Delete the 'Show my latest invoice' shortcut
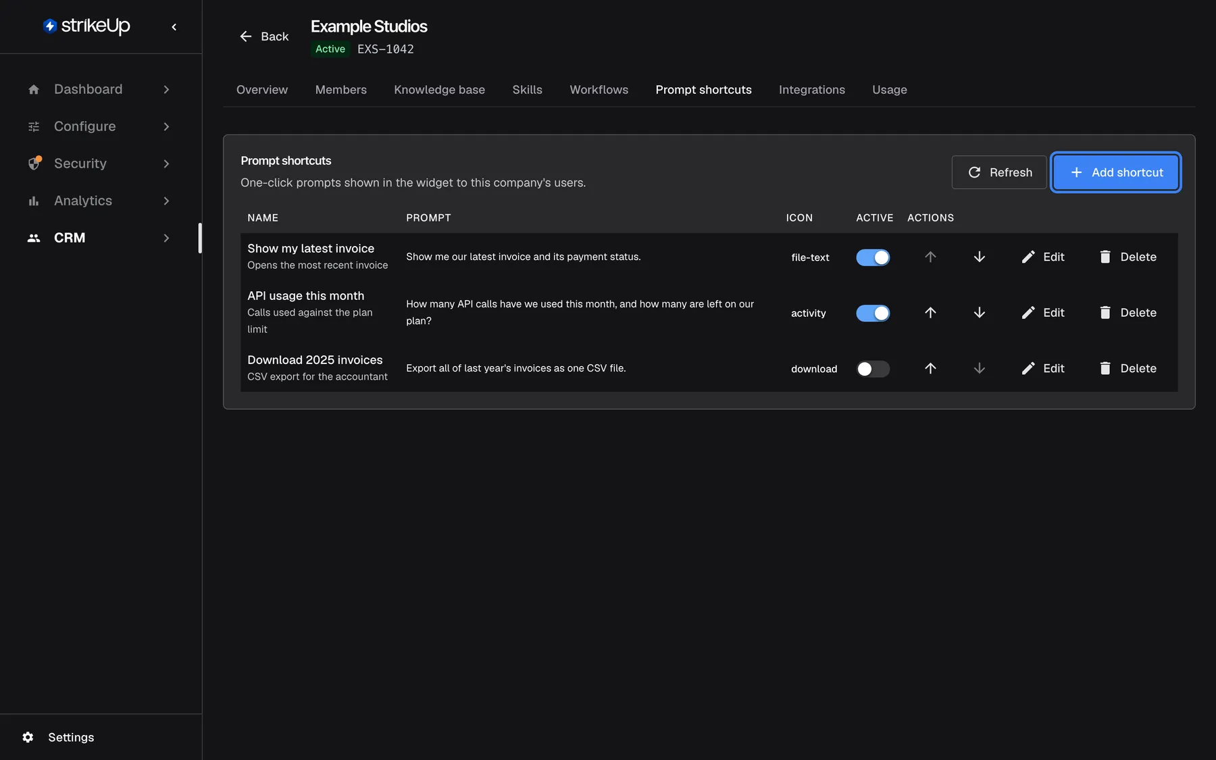Image resolution: width=1216 pixels, height=760 pixels. point(1128,257)
